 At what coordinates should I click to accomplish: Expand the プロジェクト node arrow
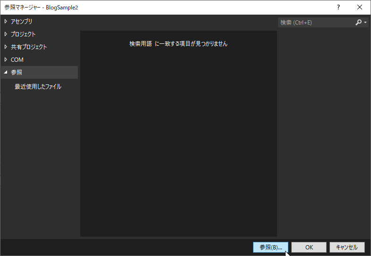[6, 34]
